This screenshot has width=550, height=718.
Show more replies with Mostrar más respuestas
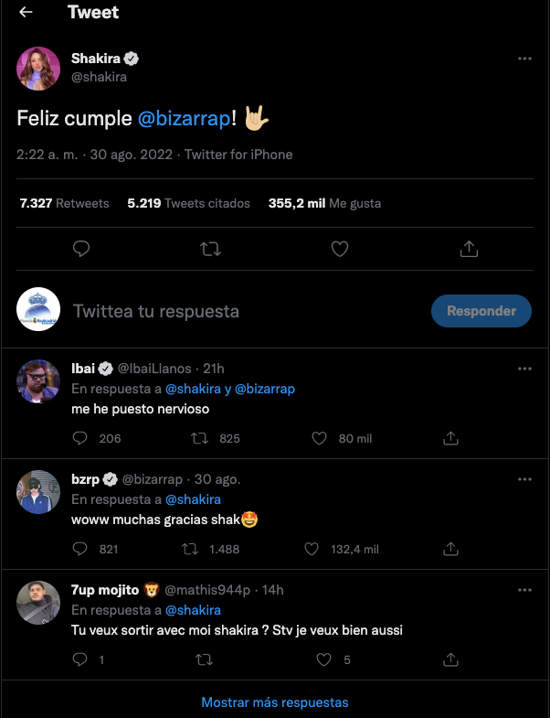click(x=275, y=702)
